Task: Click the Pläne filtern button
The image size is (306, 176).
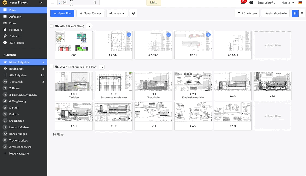Action: 247,13
